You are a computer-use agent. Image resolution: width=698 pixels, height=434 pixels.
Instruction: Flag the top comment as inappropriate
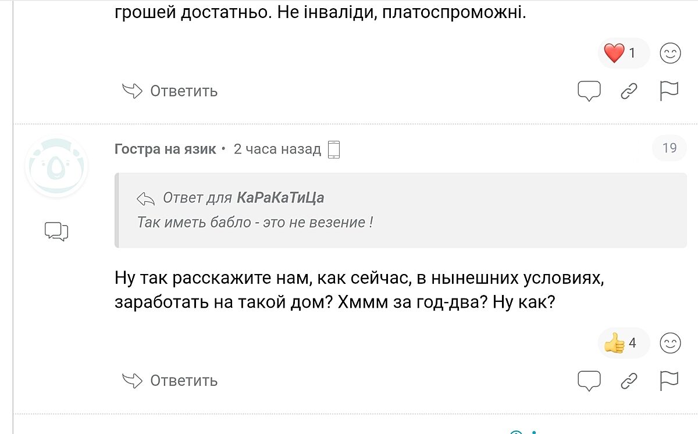click(x=669, y=91)
